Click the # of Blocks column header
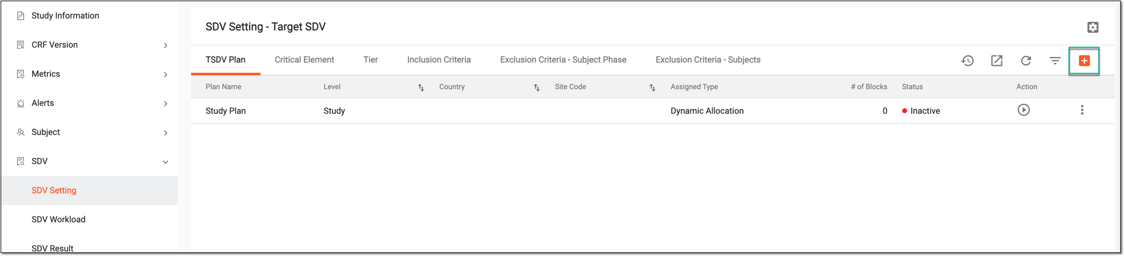Image resolution: width=1124 pixels, height=256 pixels. (x=869, y=87)
